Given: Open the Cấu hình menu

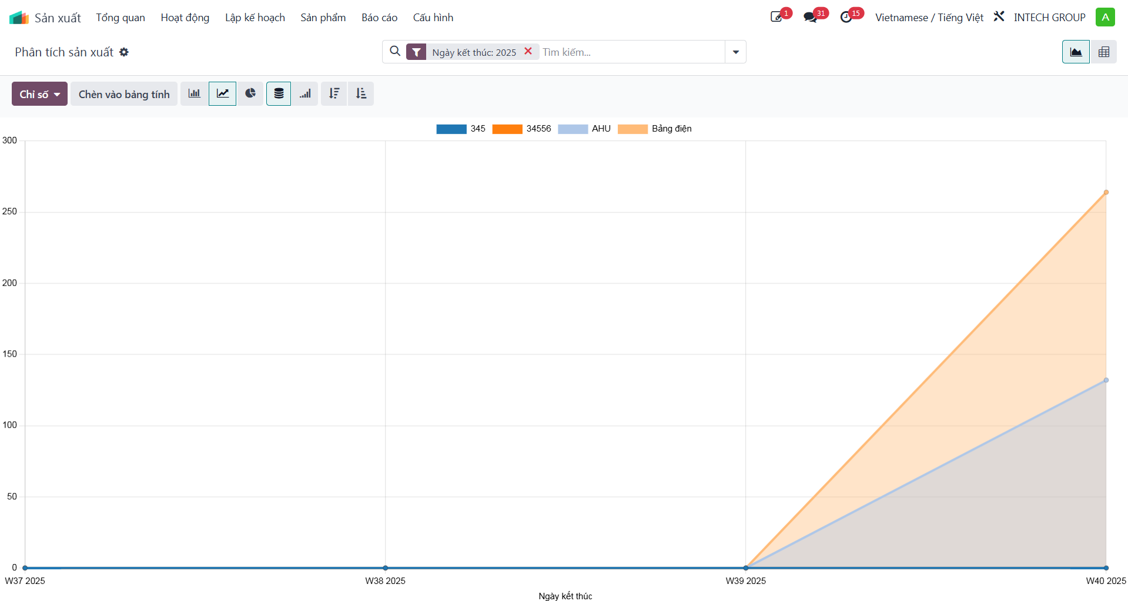Looking at the screenshot, I should (433, 18).
